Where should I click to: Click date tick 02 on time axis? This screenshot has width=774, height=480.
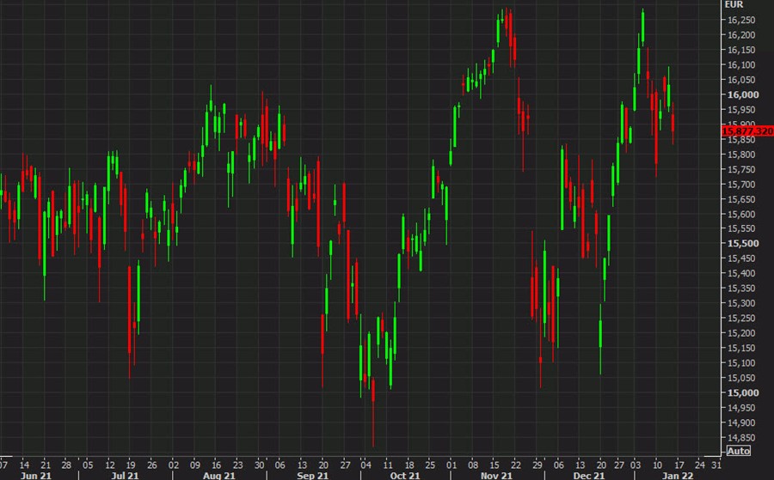174,465
